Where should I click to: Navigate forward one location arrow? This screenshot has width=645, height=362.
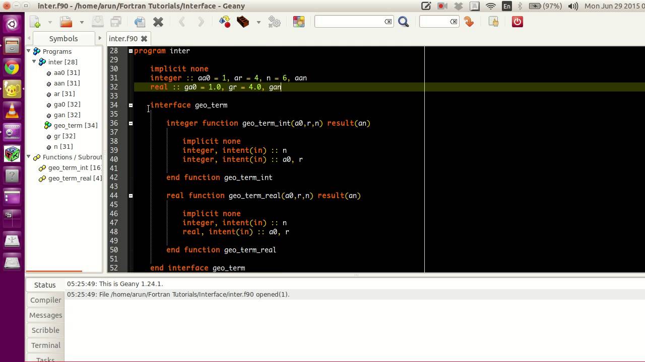pyautogui.click(x=201, y=22)
